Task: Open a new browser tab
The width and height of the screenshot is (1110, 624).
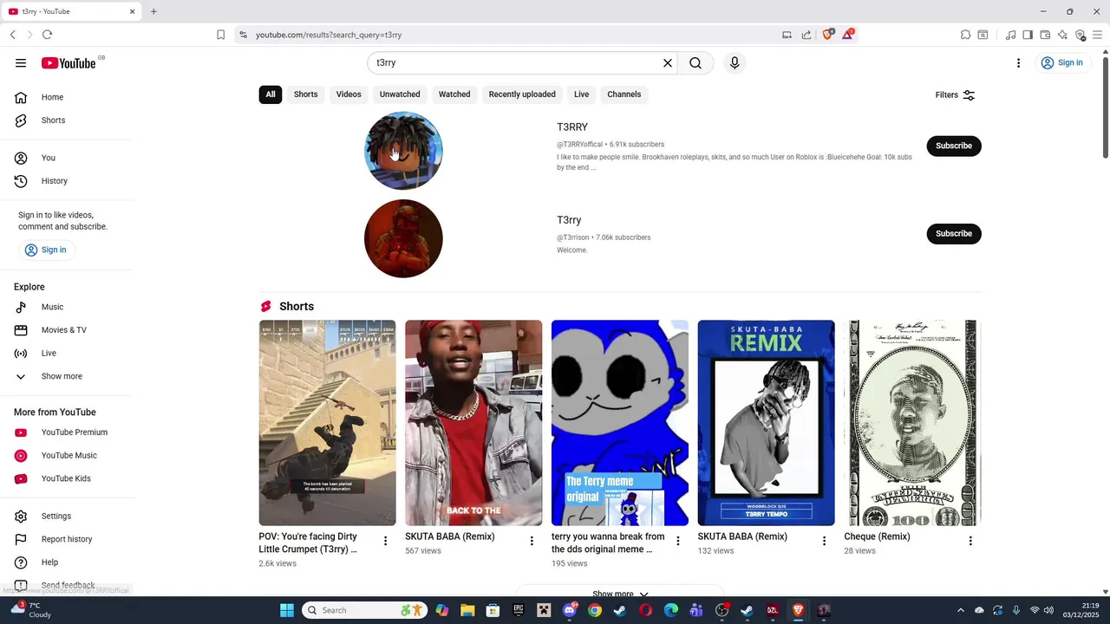Action: (153, 11)
